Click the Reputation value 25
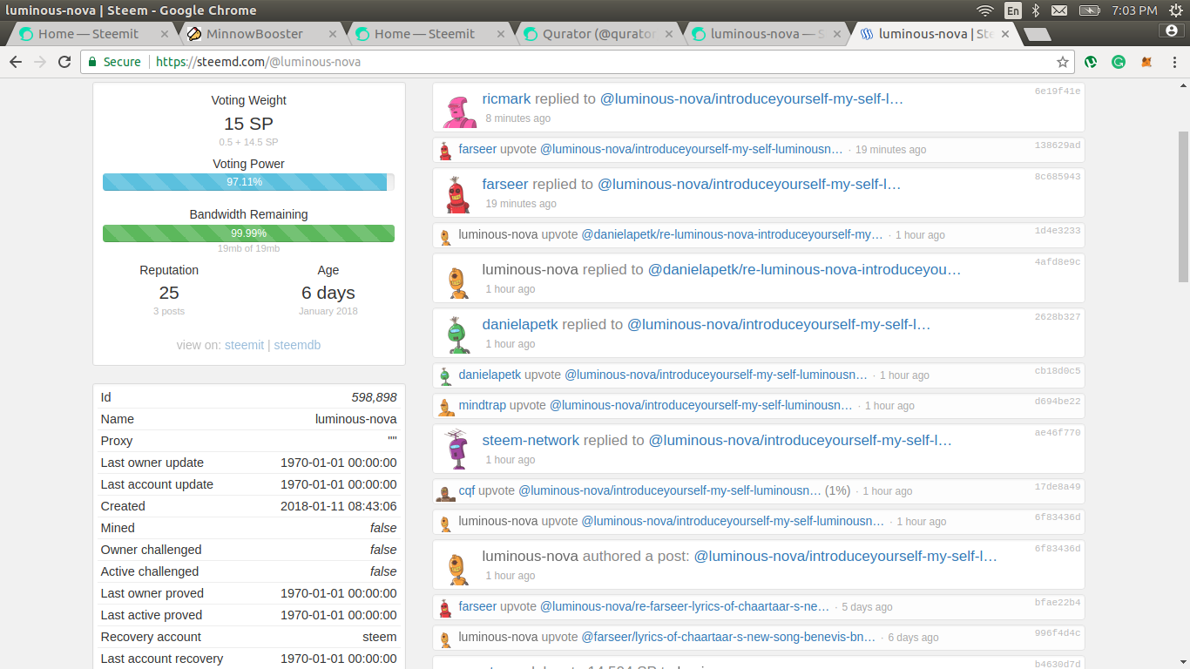Image resolution: width=1190 pixels, height=669 pixels. [x=169, y=293]
